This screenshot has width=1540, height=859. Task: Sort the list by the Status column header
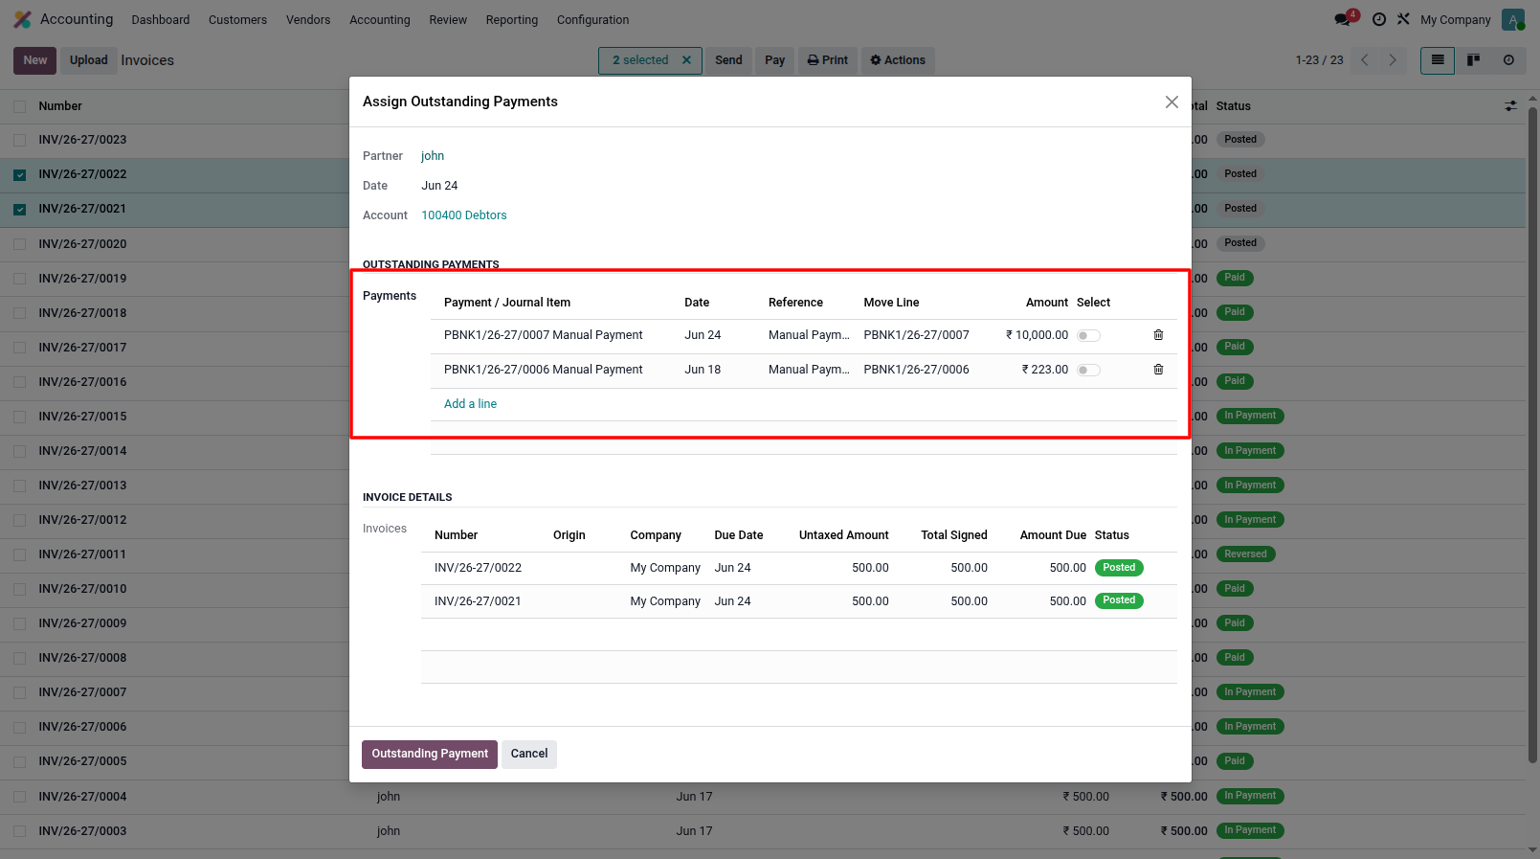coord(1234,106)
